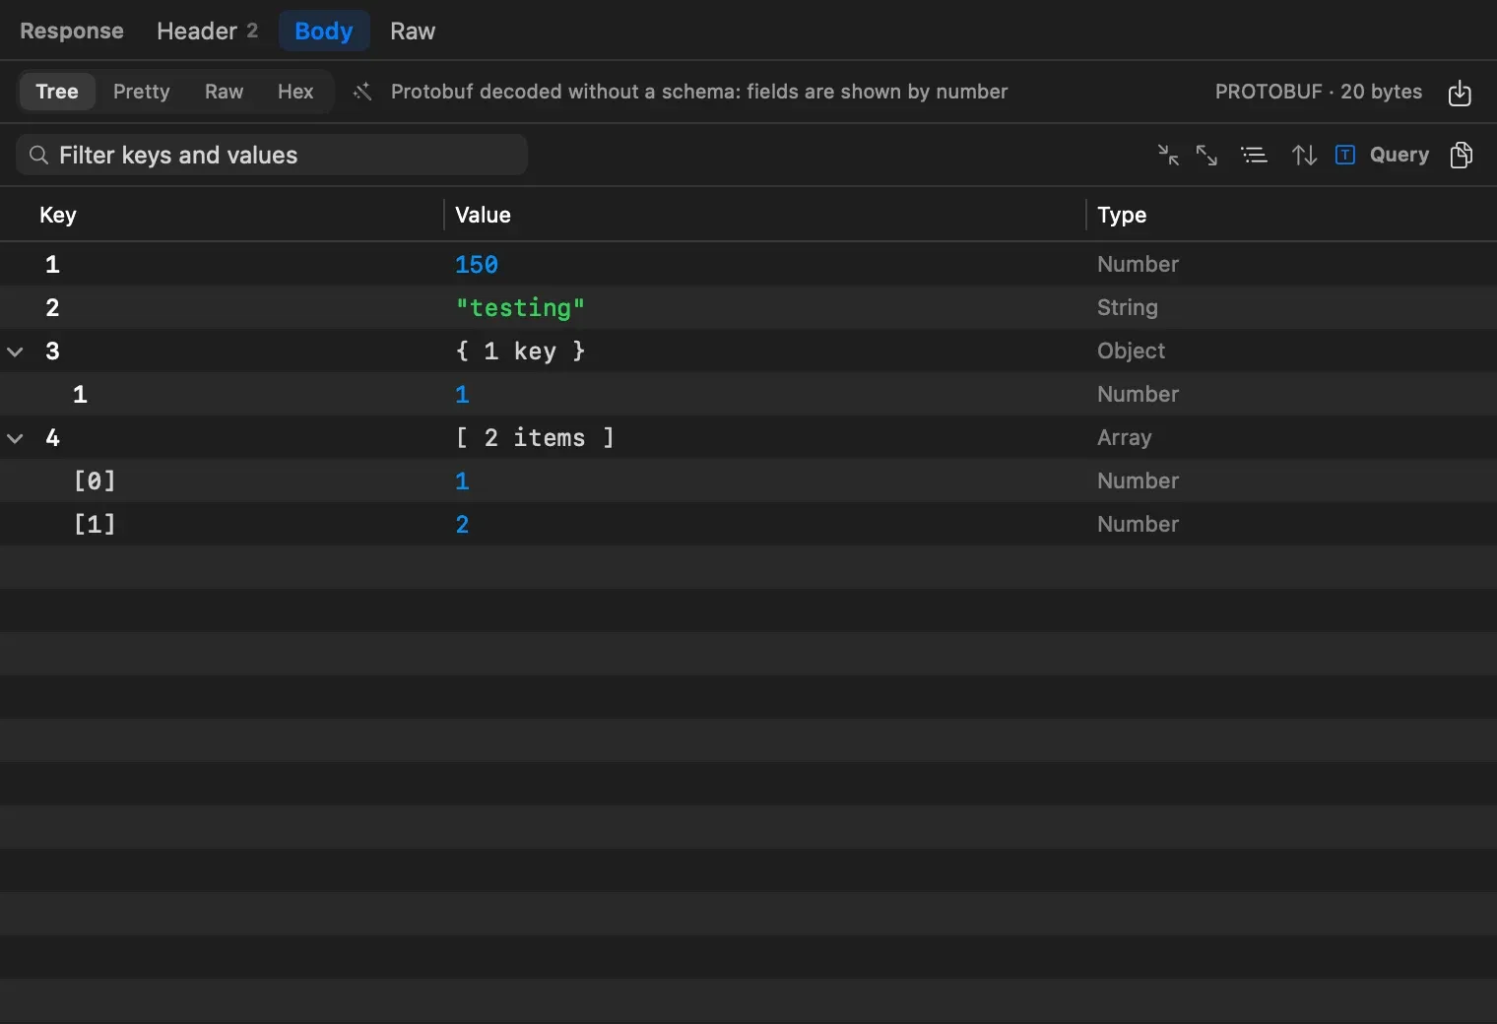This screenshot has height=1024, width=1497.
Task: Click the magnifier icon in filter field
Action: (x=38, y=155)
